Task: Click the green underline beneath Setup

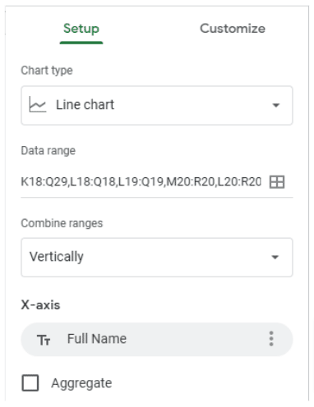Action: coord(81,43)
